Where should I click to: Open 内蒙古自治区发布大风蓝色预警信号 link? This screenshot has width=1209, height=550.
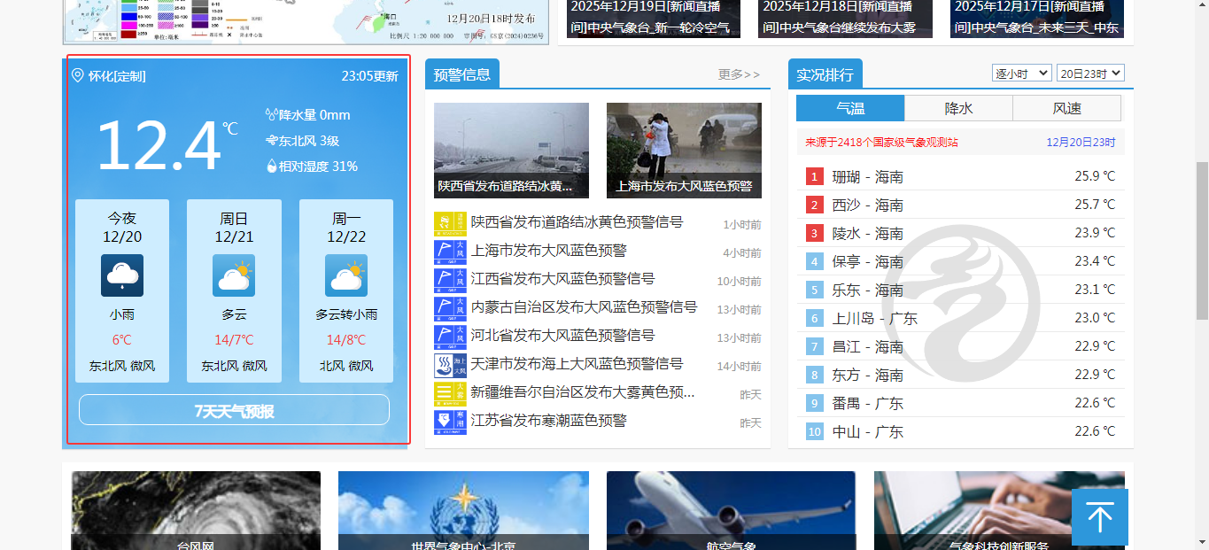pyautogui.click(x=584, y=307)
